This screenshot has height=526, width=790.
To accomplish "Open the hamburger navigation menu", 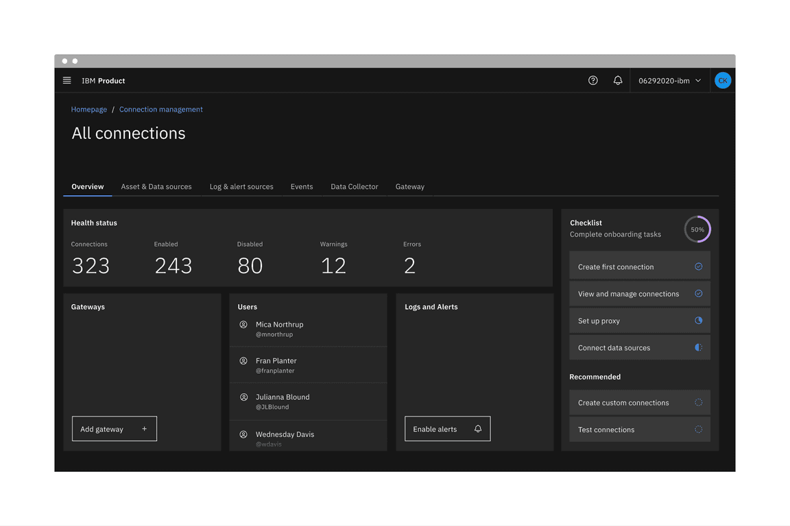I will pos(67,81).
